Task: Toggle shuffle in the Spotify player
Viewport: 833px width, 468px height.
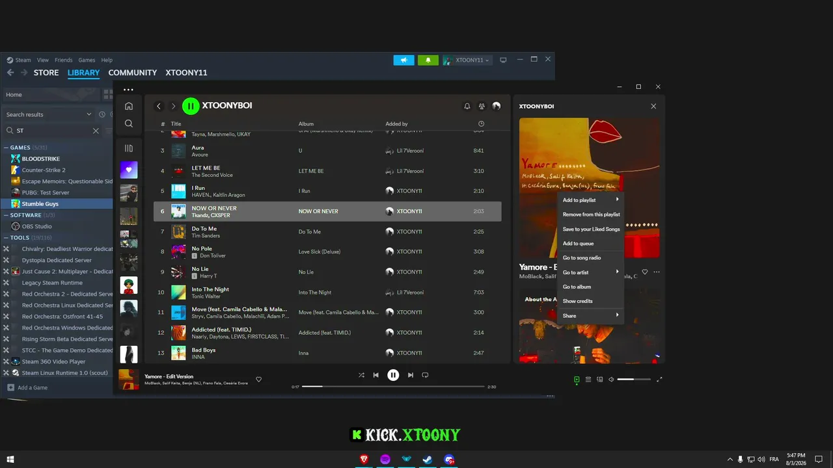Action: 361,375
